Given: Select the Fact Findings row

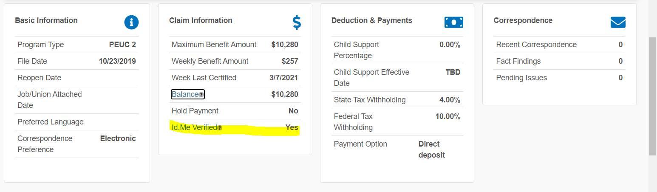Looking at the screenshot, I should click(559, 61).
